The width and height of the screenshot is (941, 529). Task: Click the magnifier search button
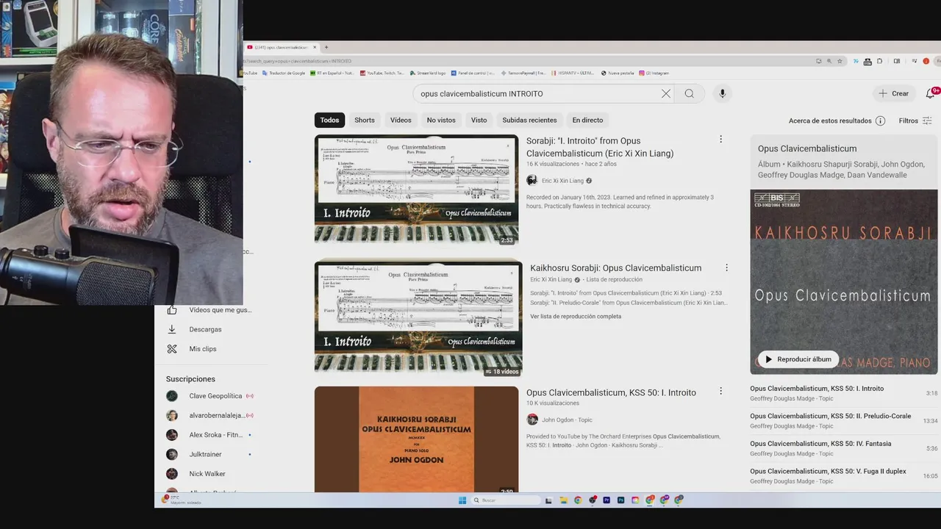(689, 93)
